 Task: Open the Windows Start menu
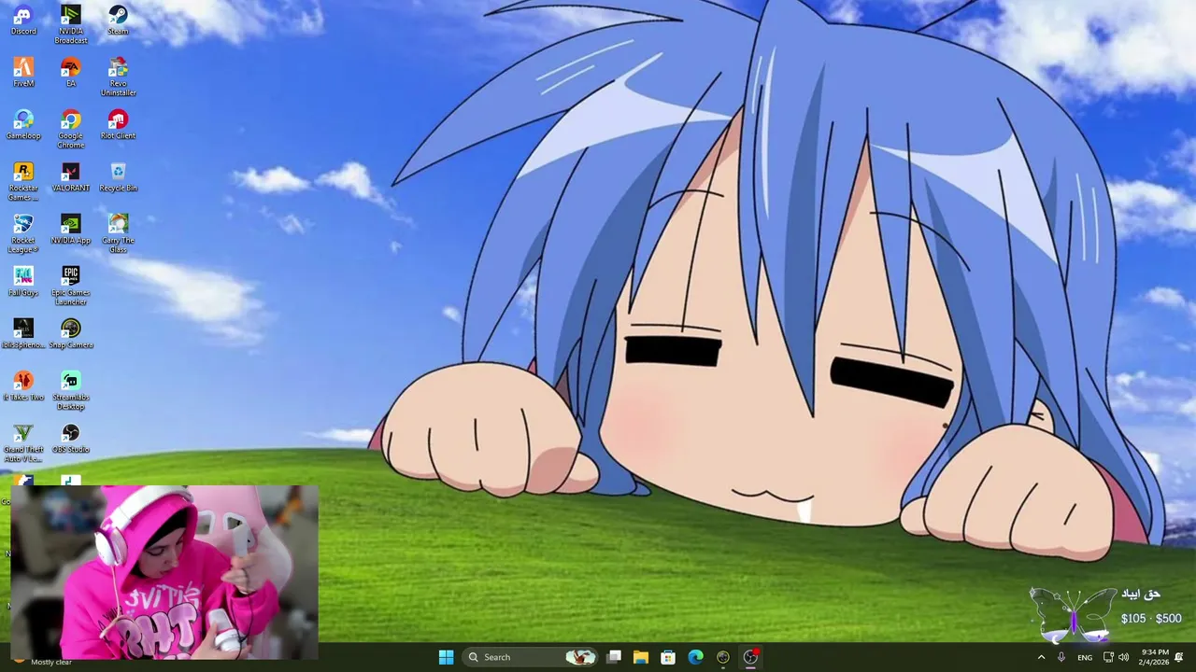tap(446, 657)
